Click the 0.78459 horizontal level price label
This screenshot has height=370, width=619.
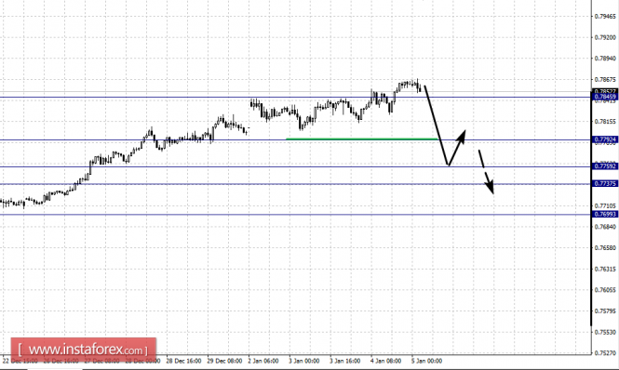(604, 97)
